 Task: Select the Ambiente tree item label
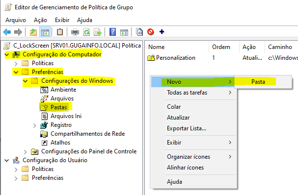coord(63,90)
